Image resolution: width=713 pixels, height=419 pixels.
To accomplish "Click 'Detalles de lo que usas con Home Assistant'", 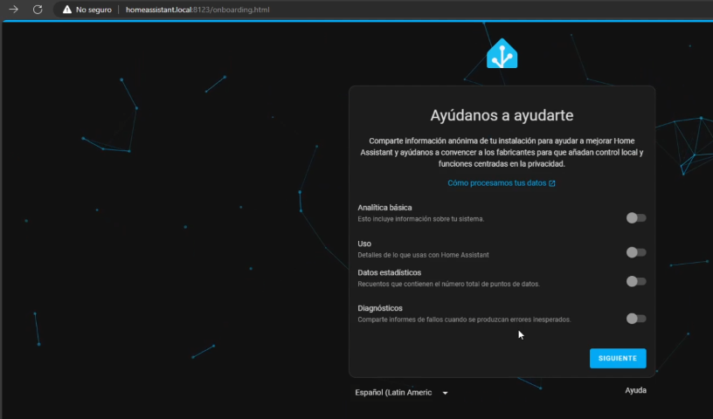I will [423, 255].
